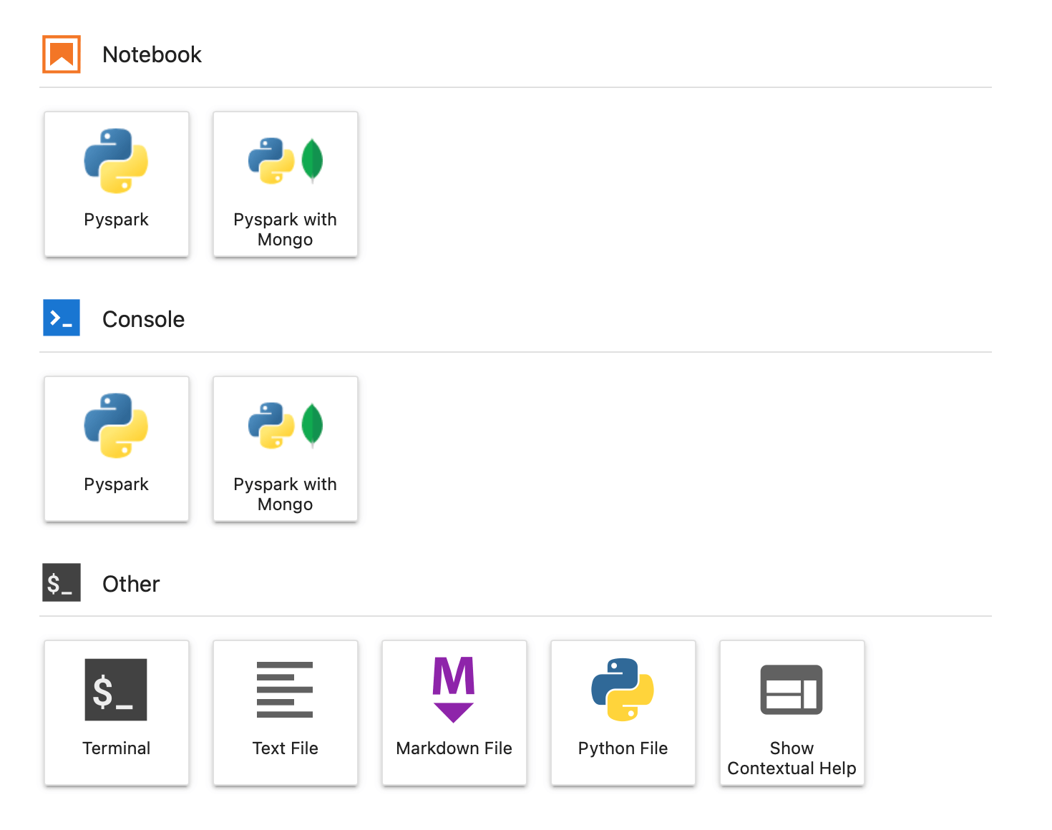The image size is (1052, 830).
Task: Start a Pyspark console
Action: point(117,449)
